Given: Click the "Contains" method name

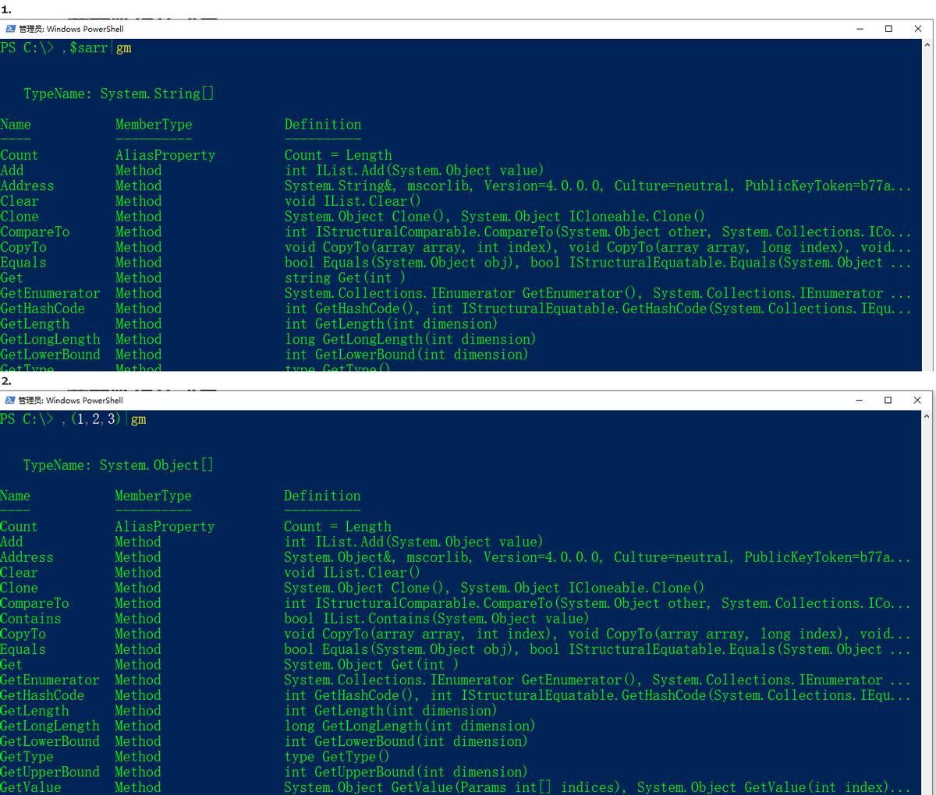Looking at the screenshot, I should [x=30, y=619].
